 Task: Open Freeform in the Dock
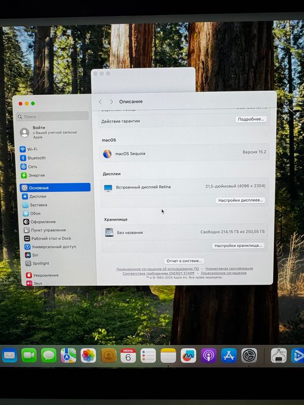tap(188, 355)
